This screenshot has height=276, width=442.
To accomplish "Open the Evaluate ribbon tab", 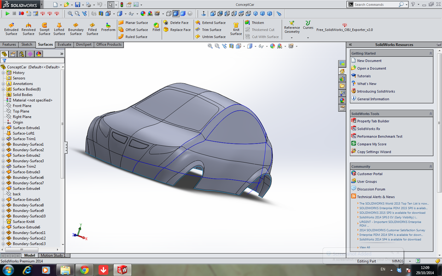I will click(64, 44).
